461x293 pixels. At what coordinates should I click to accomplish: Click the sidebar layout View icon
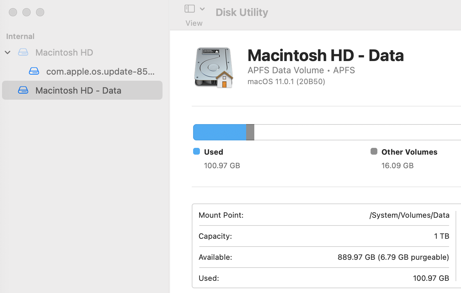190,9
